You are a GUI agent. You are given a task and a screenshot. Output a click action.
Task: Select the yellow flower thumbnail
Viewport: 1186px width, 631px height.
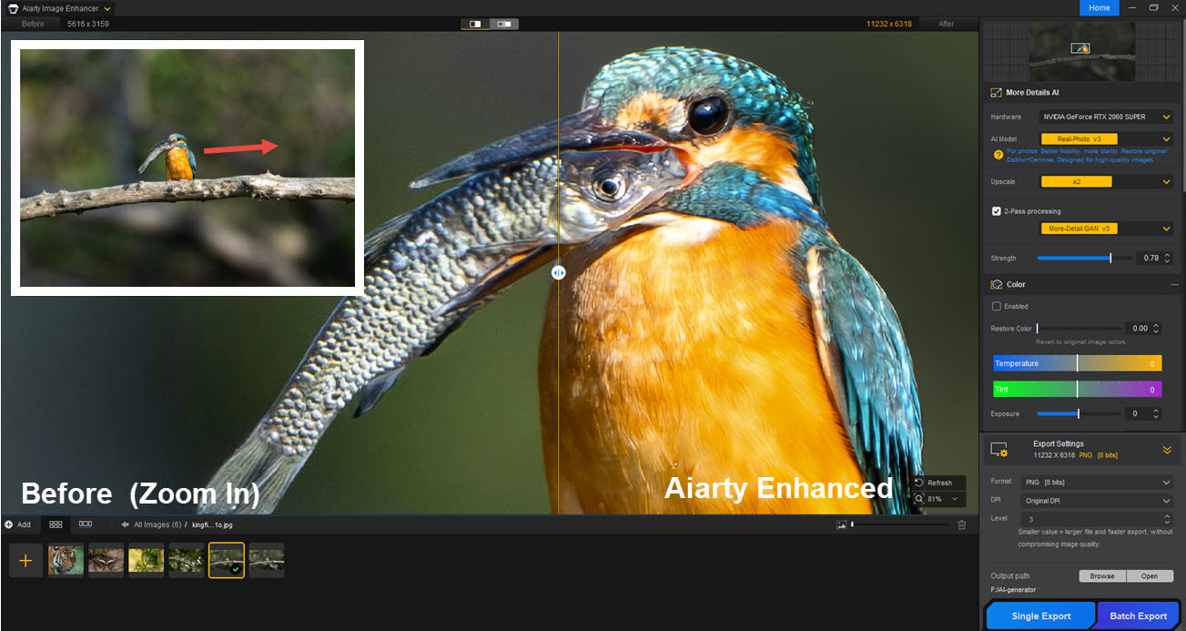coord(146,560)
